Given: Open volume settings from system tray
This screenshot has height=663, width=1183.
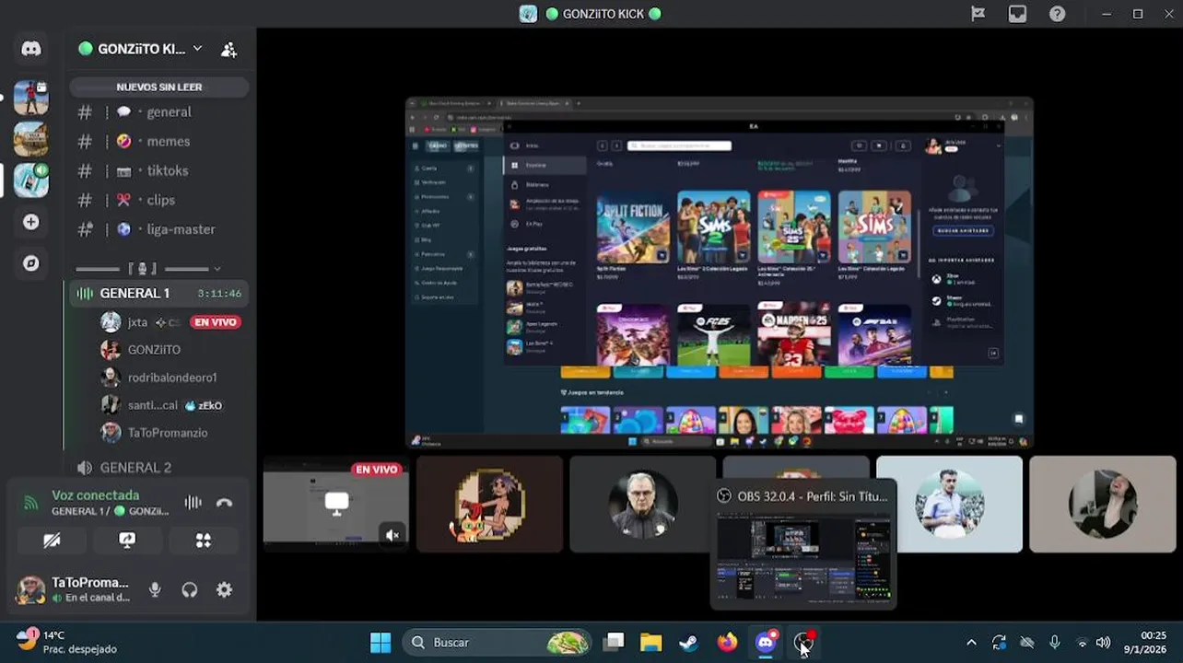Looking at the screenshot, I should tap(1103, 643).
